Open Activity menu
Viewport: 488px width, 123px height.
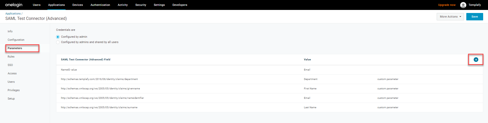tap(123, 5)
